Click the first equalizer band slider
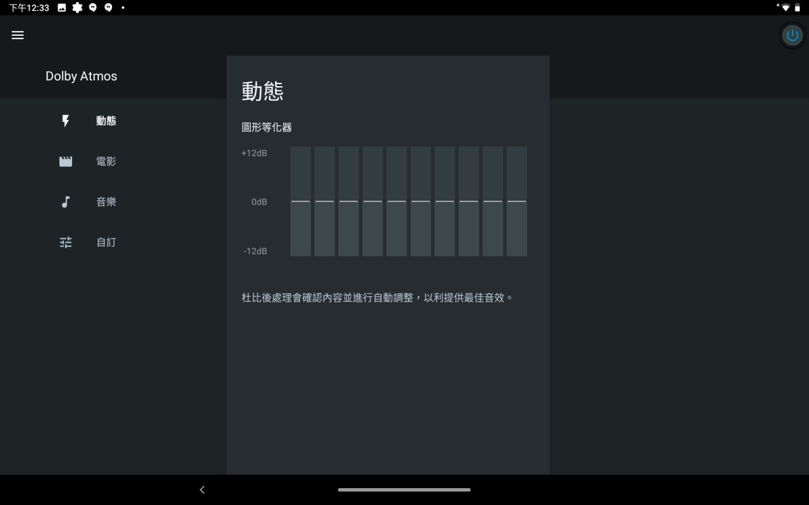Screen dimensions: 809x505 click(301, 201)
